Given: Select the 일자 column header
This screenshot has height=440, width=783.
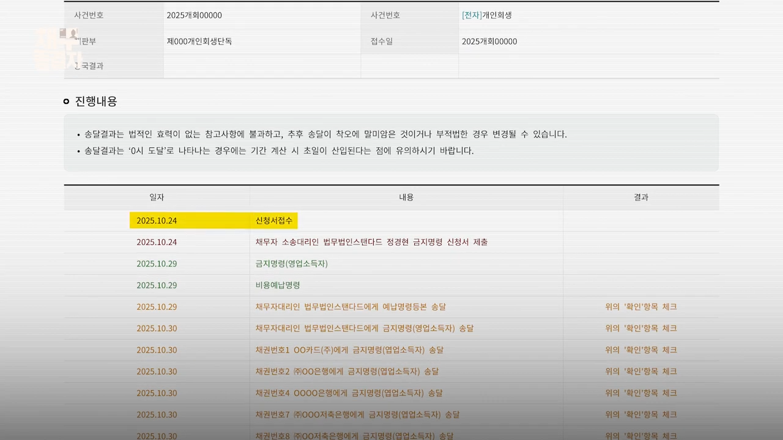Looking at the screenshot, I should (x=157, y=197).
